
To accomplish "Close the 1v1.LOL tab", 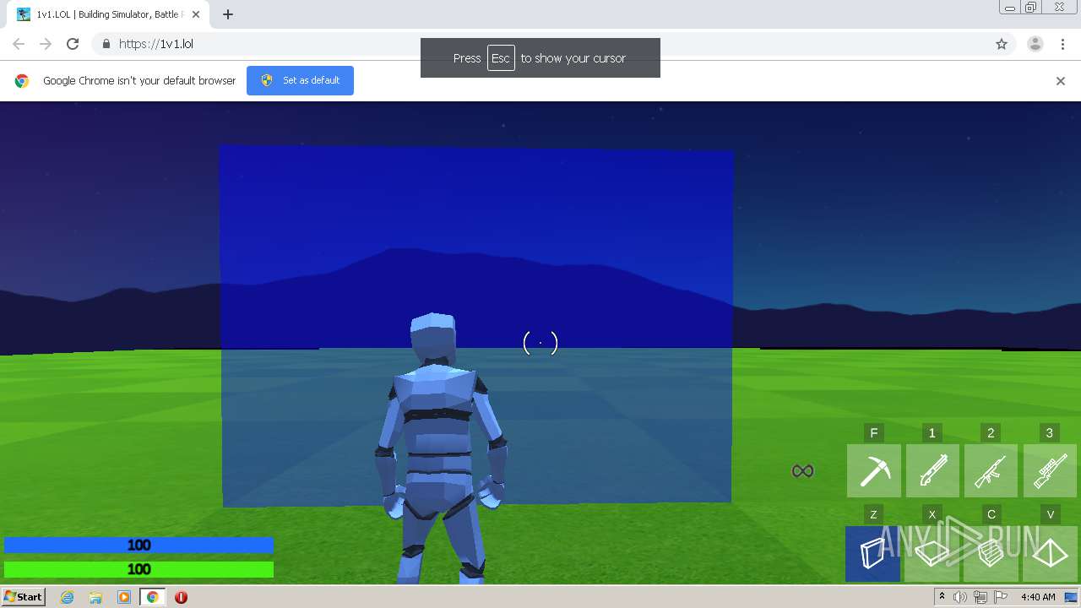I will [196, 14].
